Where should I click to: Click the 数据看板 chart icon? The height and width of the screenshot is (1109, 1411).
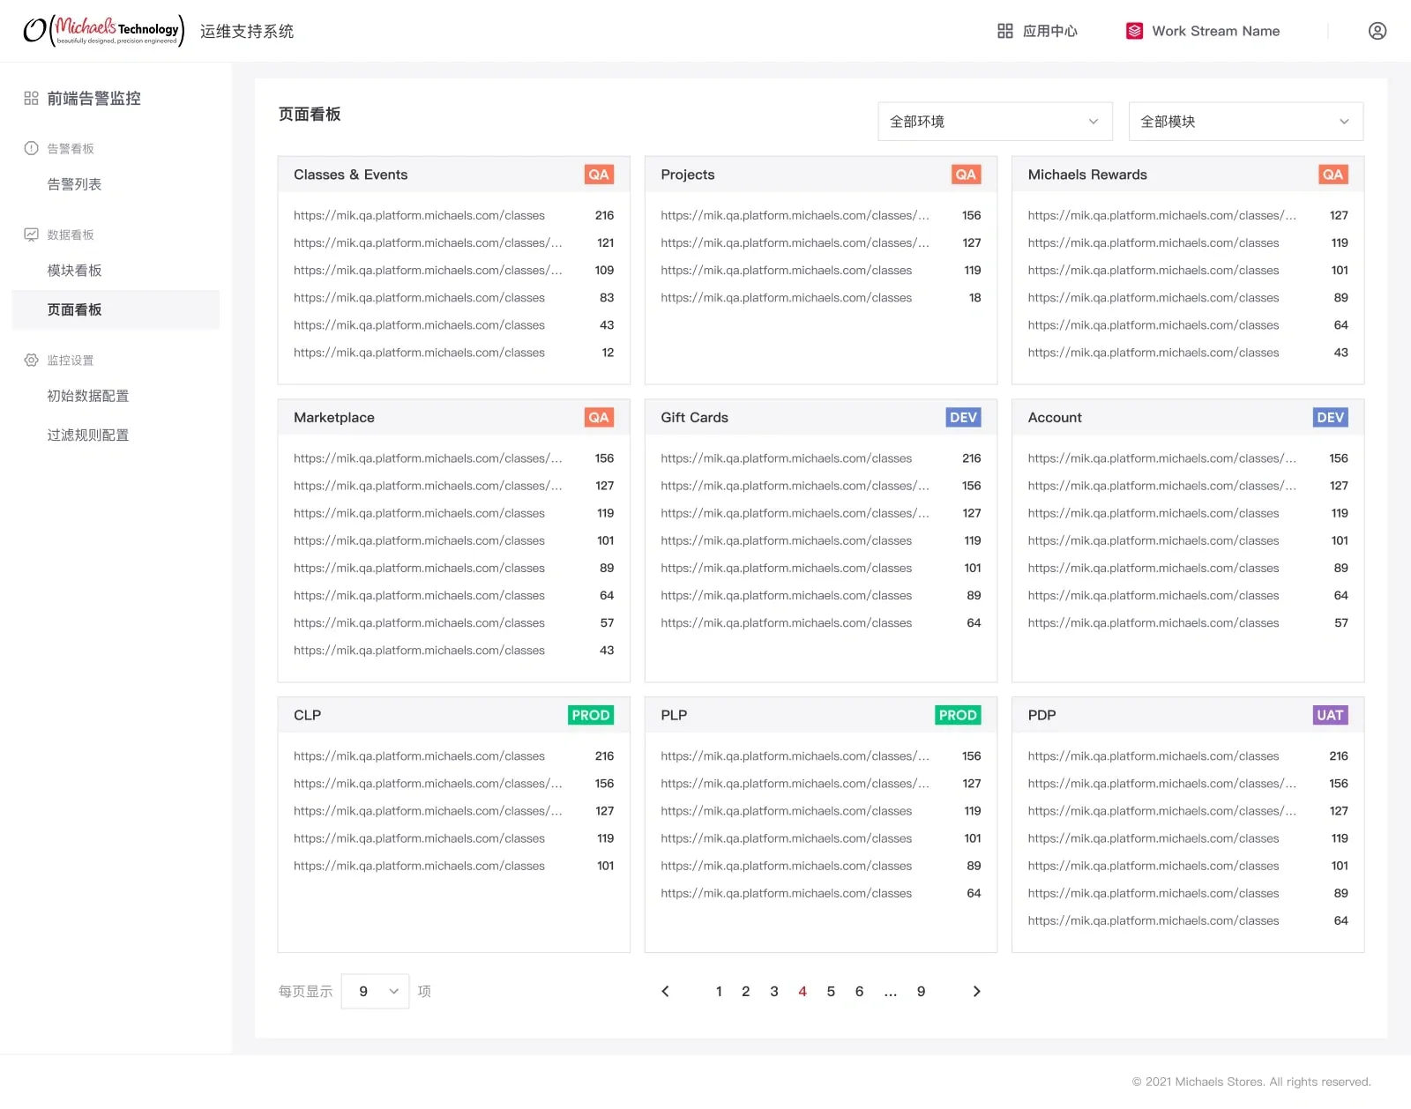click(x=31, y=234)
